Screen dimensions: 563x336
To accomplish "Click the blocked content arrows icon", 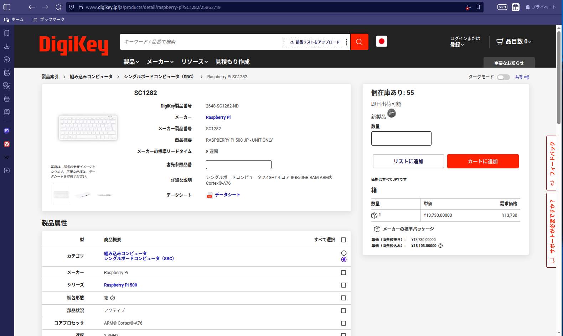I will (468, 7).
